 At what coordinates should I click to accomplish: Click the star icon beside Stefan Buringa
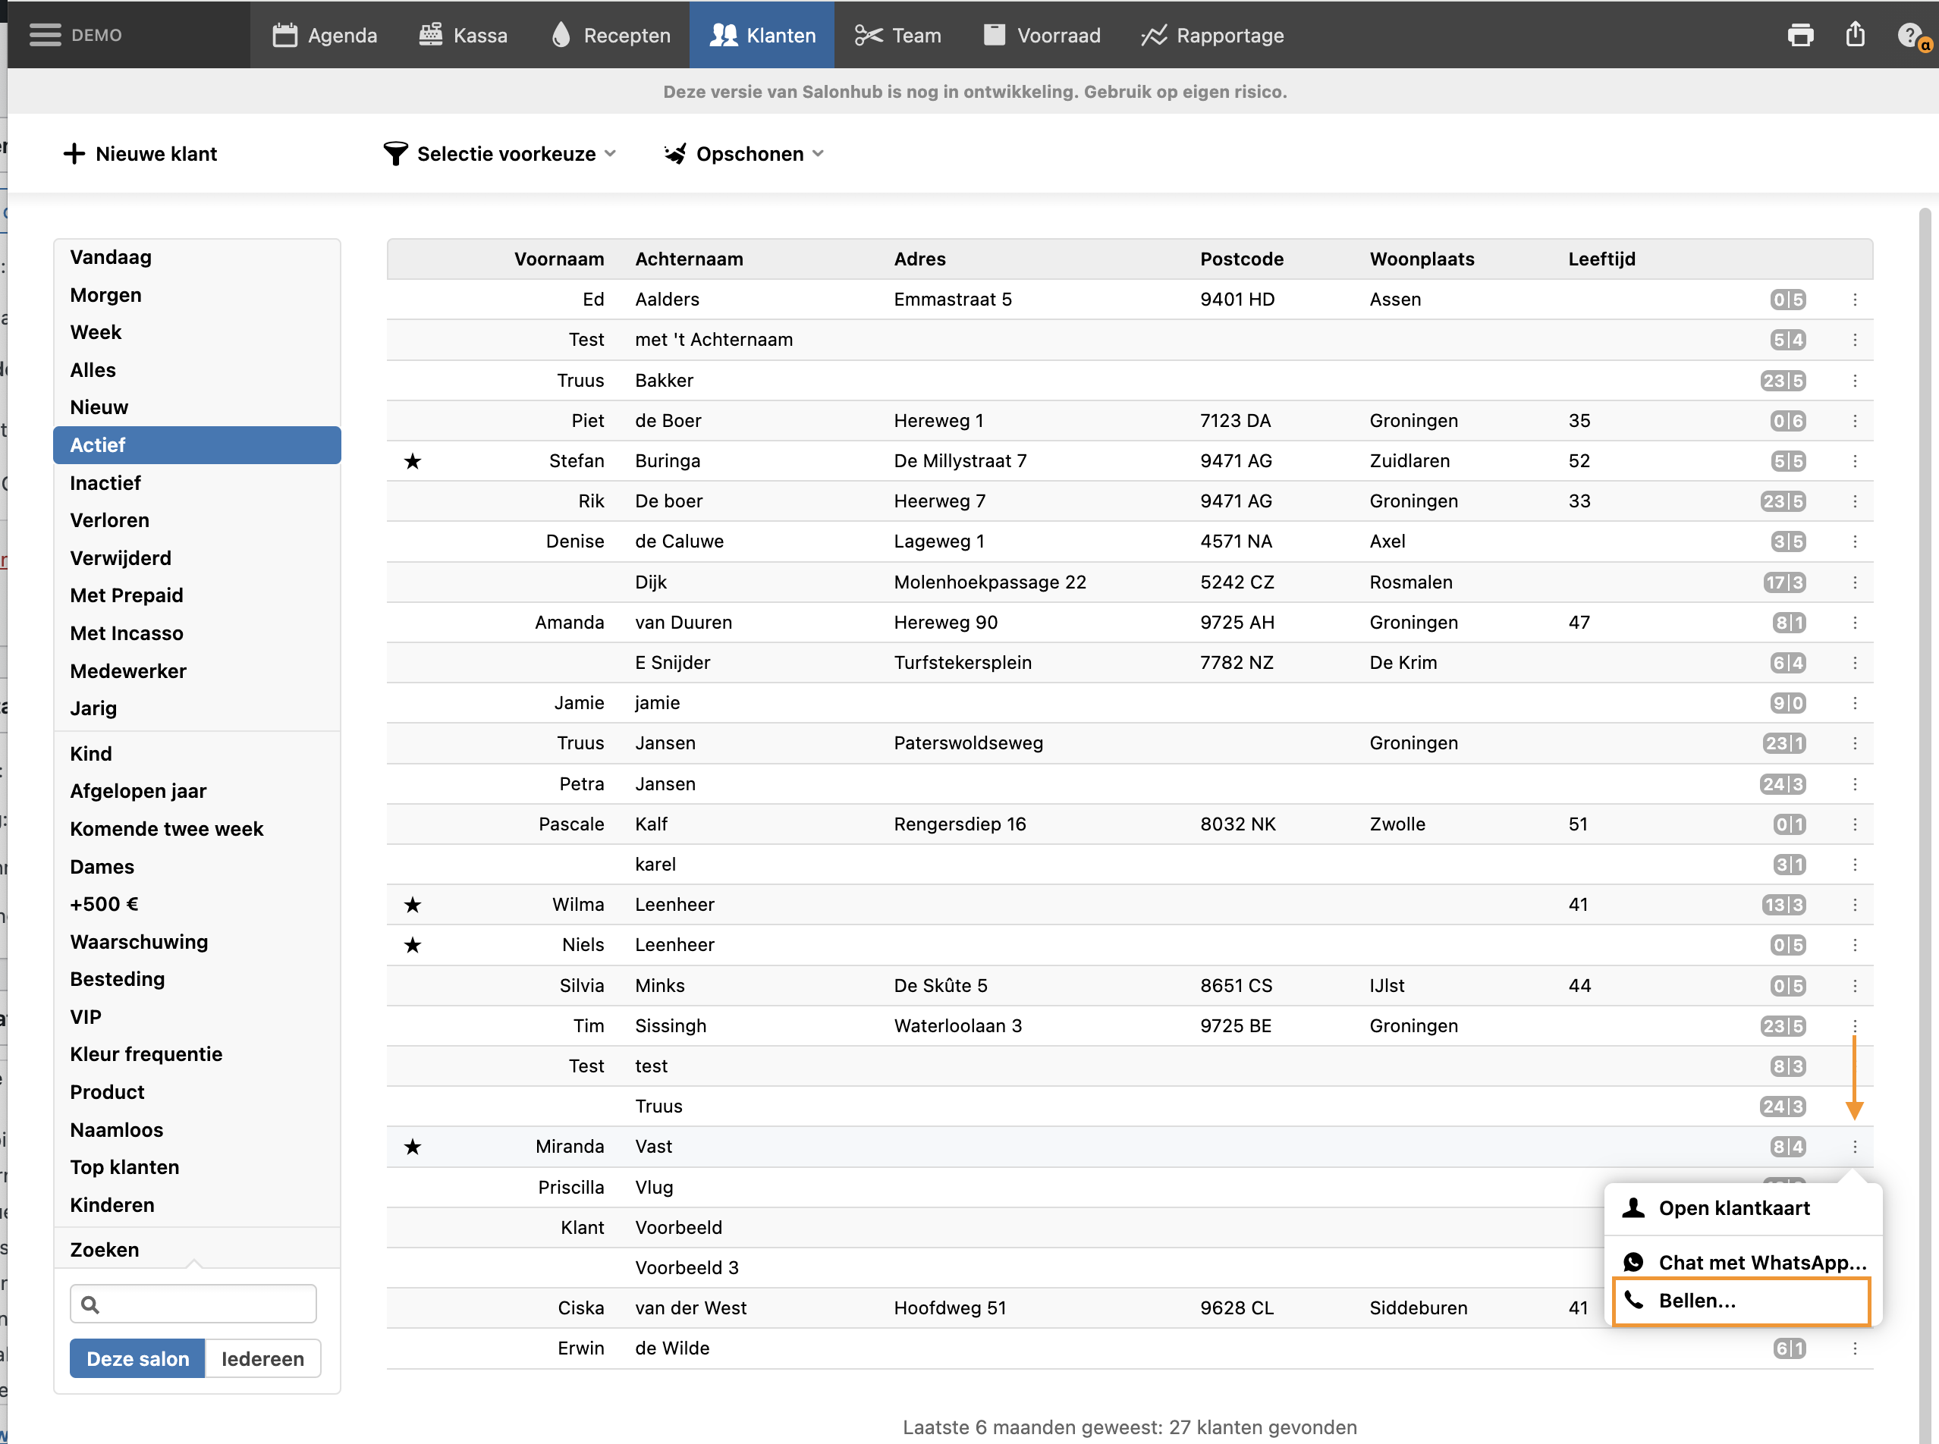413,462
